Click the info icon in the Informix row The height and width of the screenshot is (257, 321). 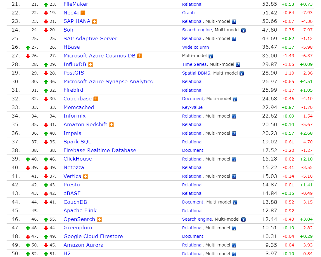[234, 116]
